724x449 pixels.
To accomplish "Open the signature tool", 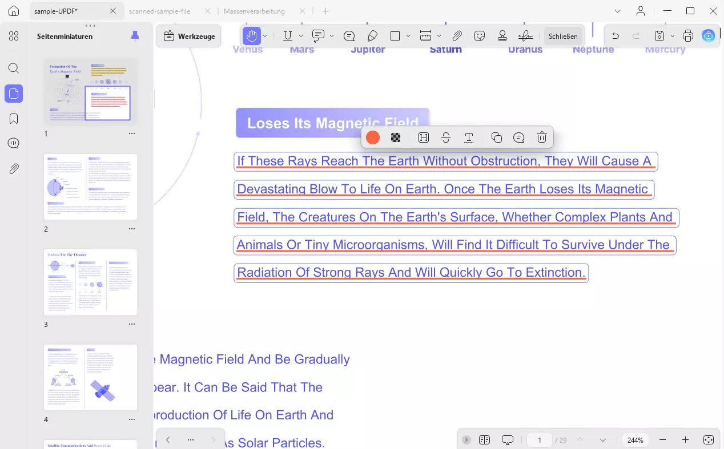I will pyautogui.click(x=525, y=36).
